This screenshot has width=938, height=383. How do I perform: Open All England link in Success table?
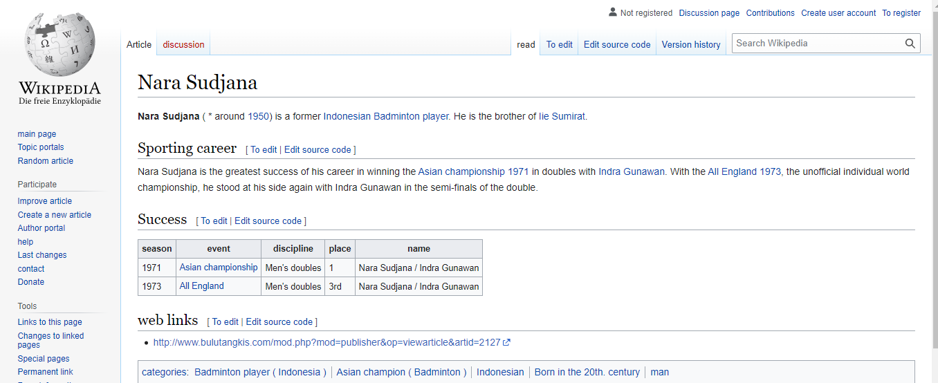(201, 286)
